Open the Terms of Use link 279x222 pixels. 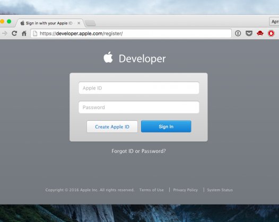(151, 190)
